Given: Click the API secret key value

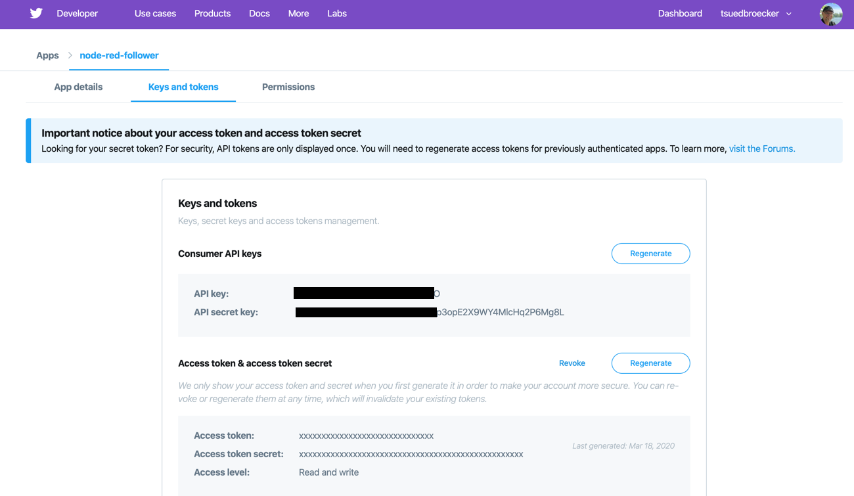Looking at the screenshot, I should coord(430,312).
